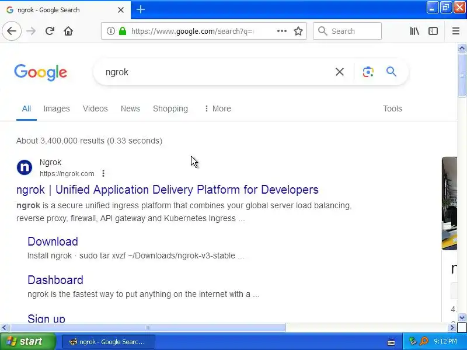Click the horizontal scrollbar thumb

click(148, 328)
